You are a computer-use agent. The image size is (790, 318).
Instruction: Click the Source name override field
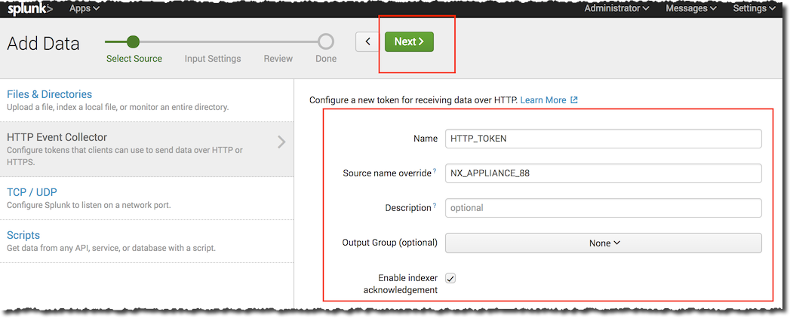click(x=603, y=173)
